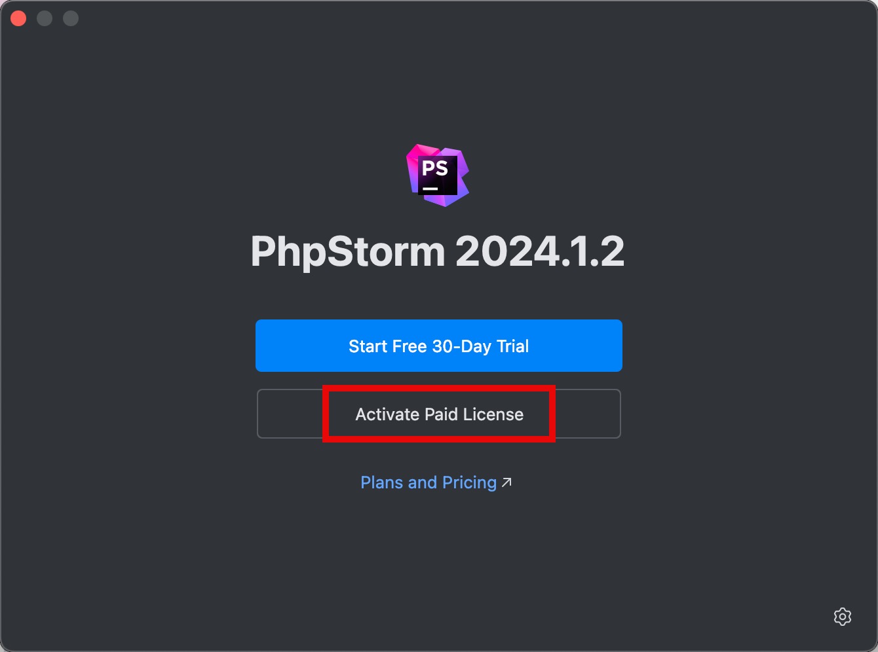Click the blue trial button's label text
Image resolution: width=878 pixels, height=652 pixels.
click(x=438, y=346)
